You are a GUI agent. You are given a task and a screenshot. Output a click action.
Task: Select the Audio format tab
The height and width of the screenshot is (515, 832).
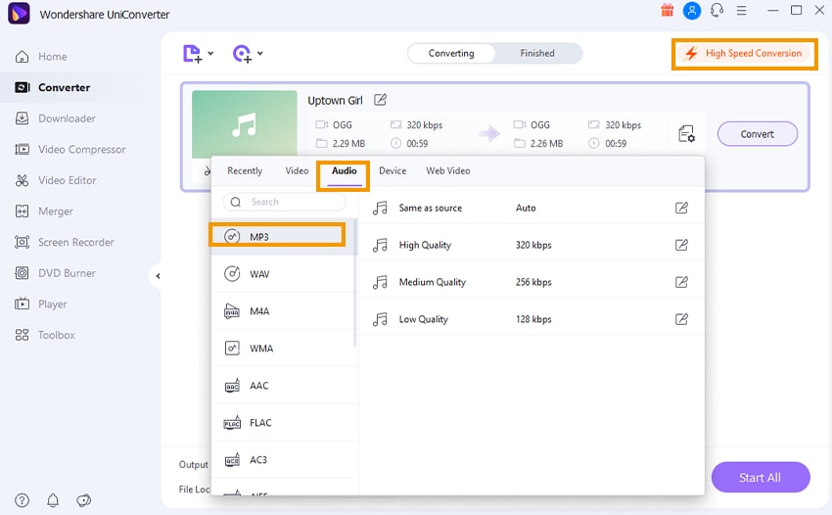344,171
